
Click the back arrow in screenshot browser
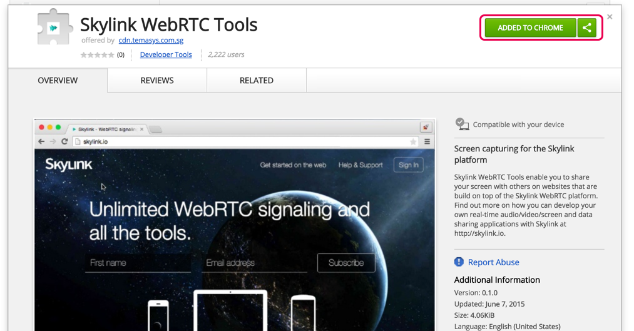pyautogui.click(x=42, y=141)
